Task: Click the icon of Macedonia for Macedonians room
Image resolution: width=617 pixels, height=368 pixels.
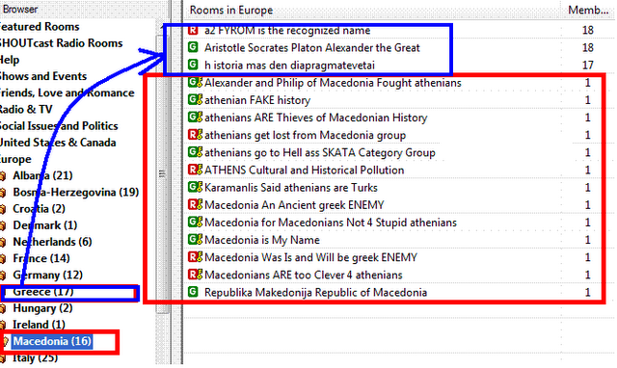Action: pyautogui.click(x=195, y=223)
